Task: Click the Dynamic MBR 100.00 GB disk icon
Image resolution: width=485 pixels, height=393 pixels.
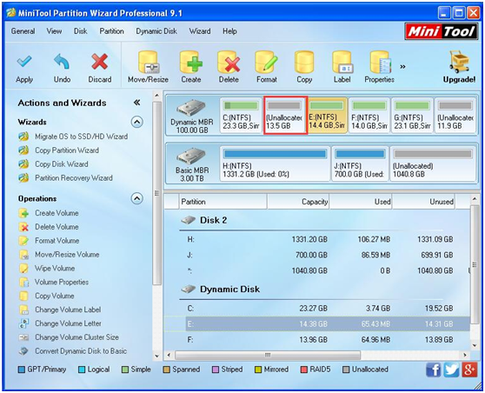Action: (190, 108)
